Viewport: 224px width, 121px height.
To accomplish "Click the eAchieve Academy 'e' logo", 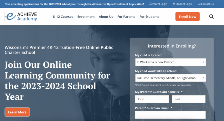I will 10,16.
